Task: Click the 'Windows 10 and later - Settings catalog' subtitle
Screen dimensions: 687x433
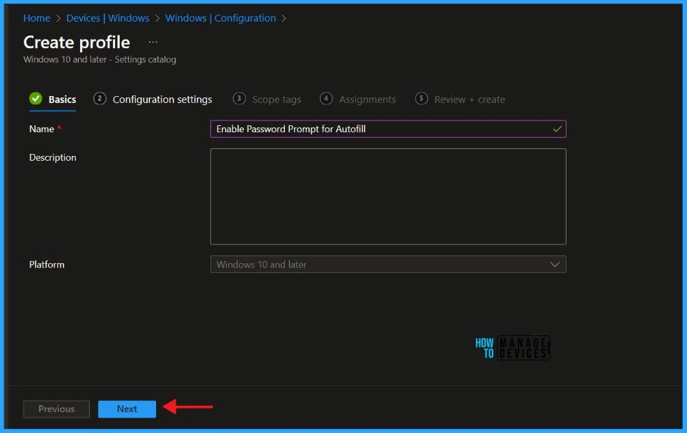Action: [x=100, y=60]
